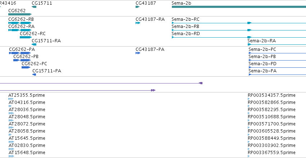Click the Sema-2b-RD transcript label
The width and height of the screenshot is (306, 158).
click(186, 34)
